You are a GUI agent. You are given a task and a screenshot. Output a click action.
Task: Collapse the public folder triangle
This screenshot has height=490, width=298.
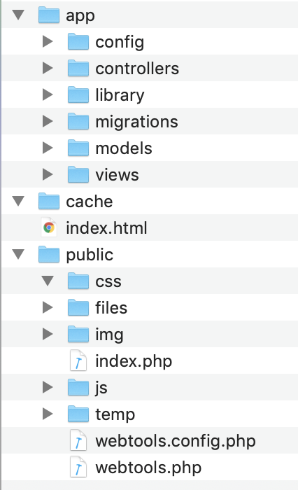[x=18, y=254]
